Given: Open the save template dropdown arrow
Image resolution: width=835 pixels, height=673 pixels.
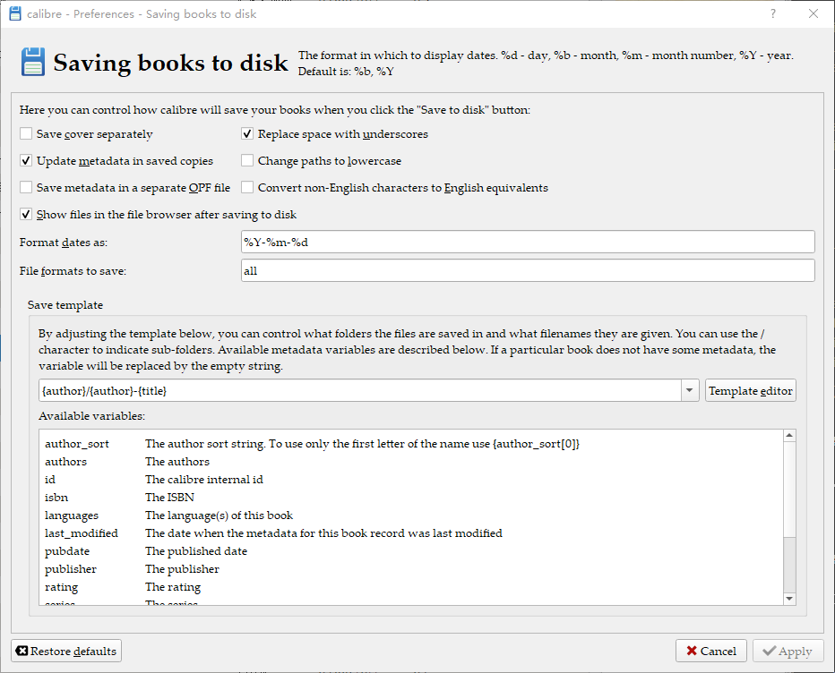Looking at the screenshot, I should click(690, 390).
